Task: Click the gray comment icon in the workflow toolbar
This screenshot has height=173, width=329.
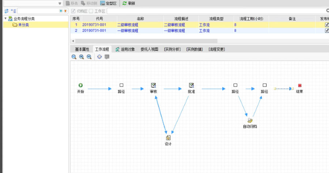Action: pos(107,57)
